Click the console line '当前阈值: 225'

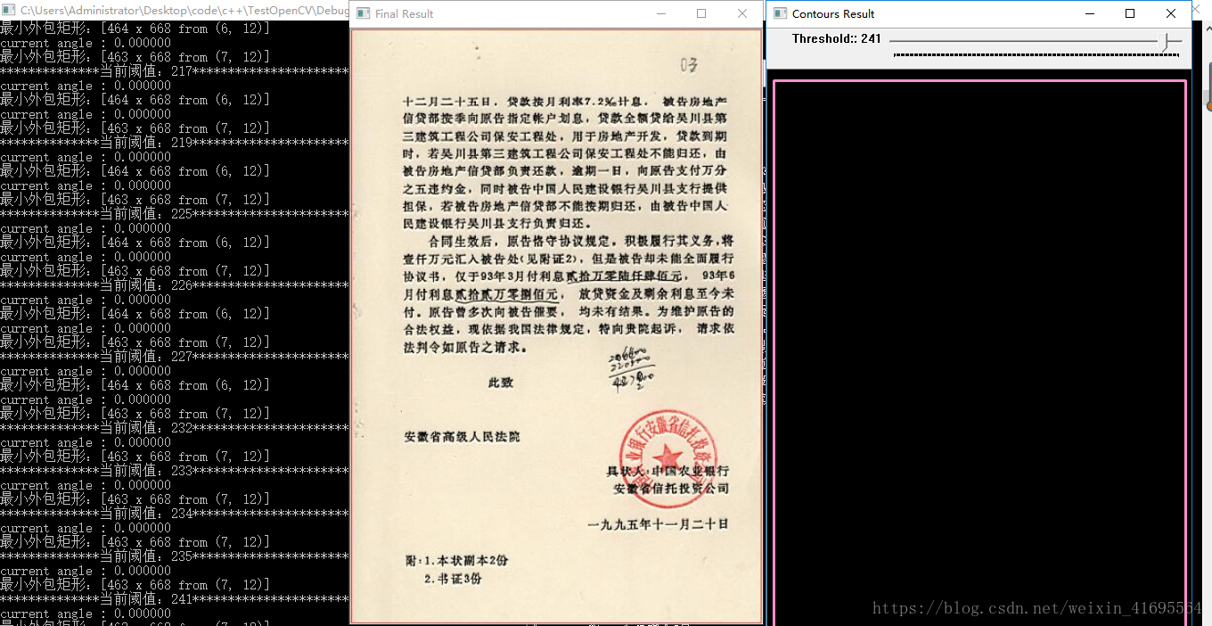pyautogui.click(x=175, y=214)
